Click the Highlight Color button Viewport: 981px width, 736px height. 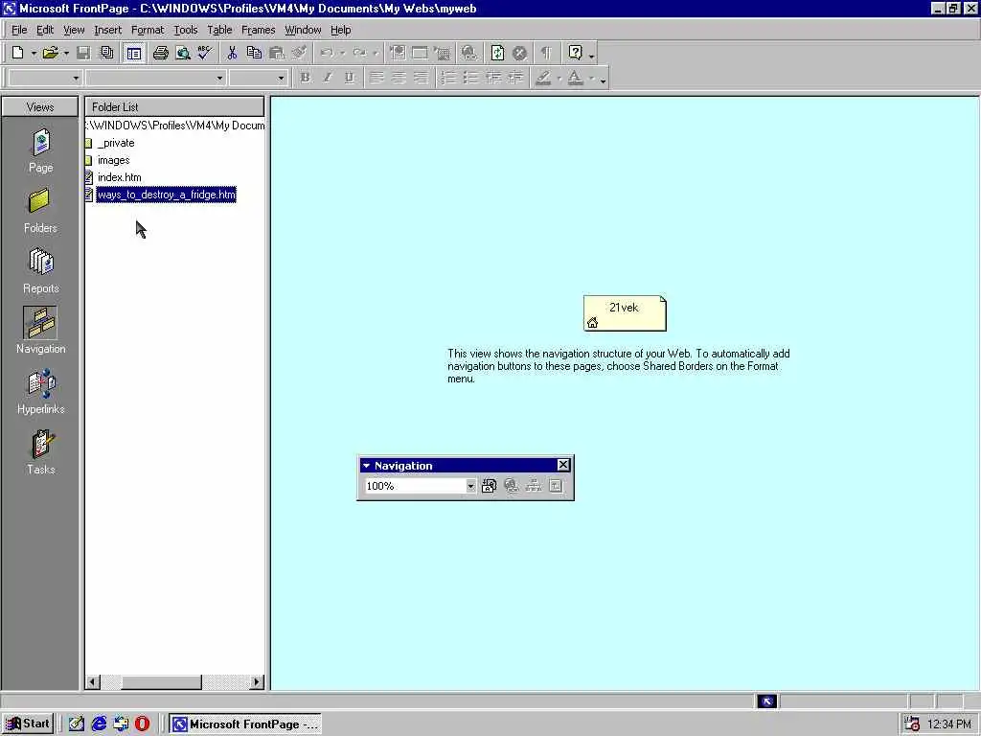click(x=543, y=79)
